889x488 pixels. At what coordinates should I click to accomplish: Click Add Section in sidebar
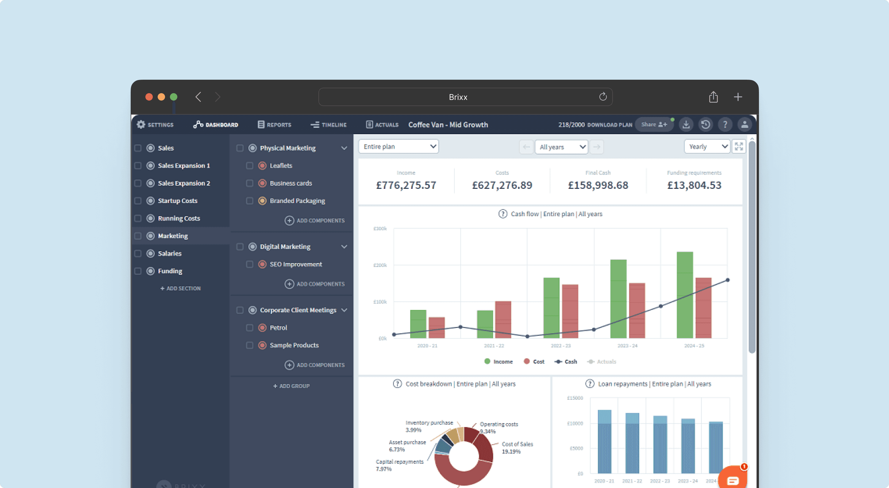click(x=180, y=288)
